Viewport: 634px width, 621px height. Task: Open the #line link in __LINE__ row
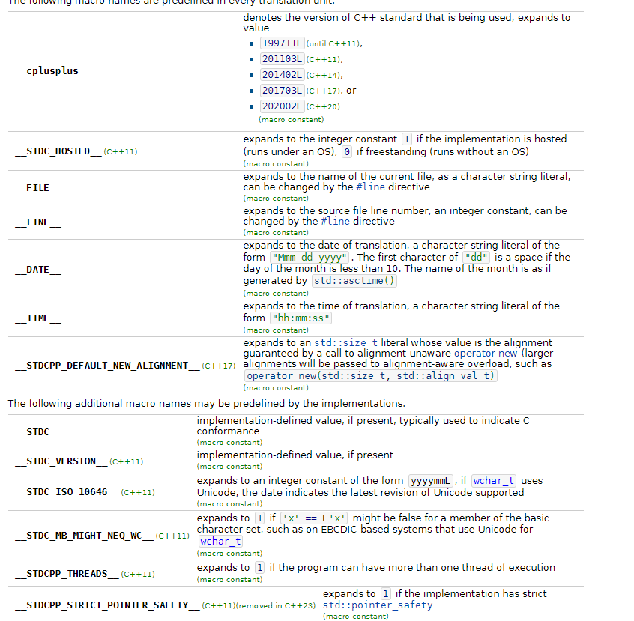pos(335,221)
